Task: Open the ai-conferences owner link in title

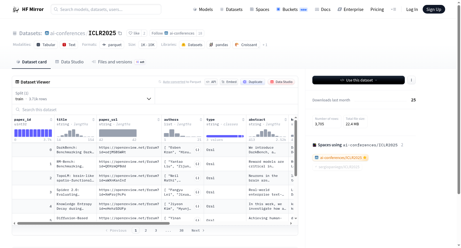Action: click(x=67, y=33)
